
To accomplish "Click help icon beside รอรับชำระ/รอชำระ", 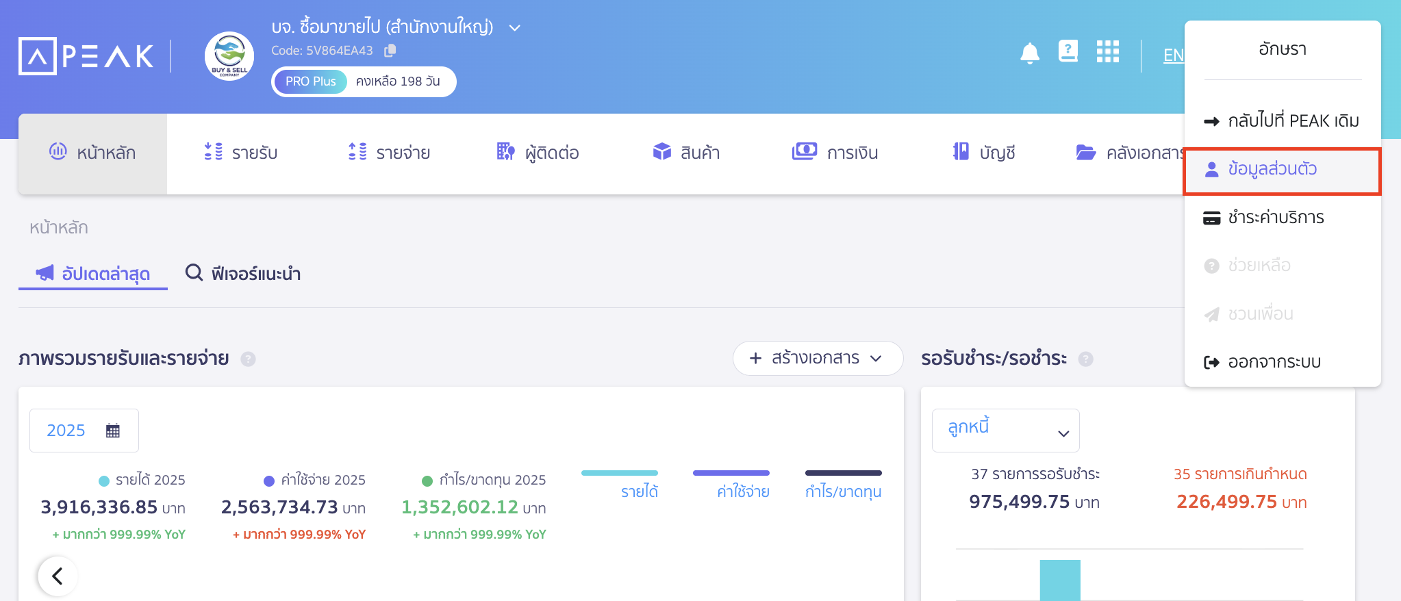I will coord(1085,359).
